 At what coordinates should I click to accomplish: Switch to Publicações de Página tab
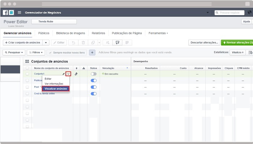tap(127, 33)
